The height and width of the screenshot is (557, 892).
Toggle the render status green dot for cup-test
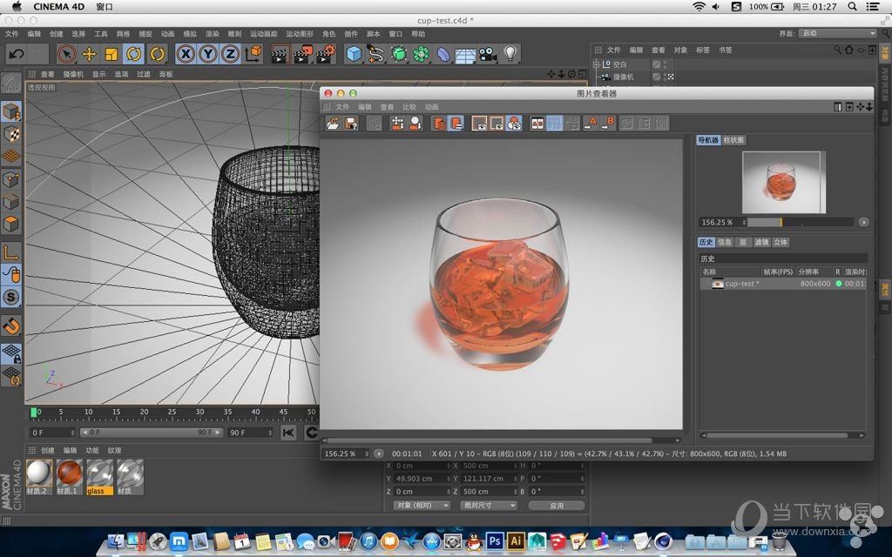point(839,284)
